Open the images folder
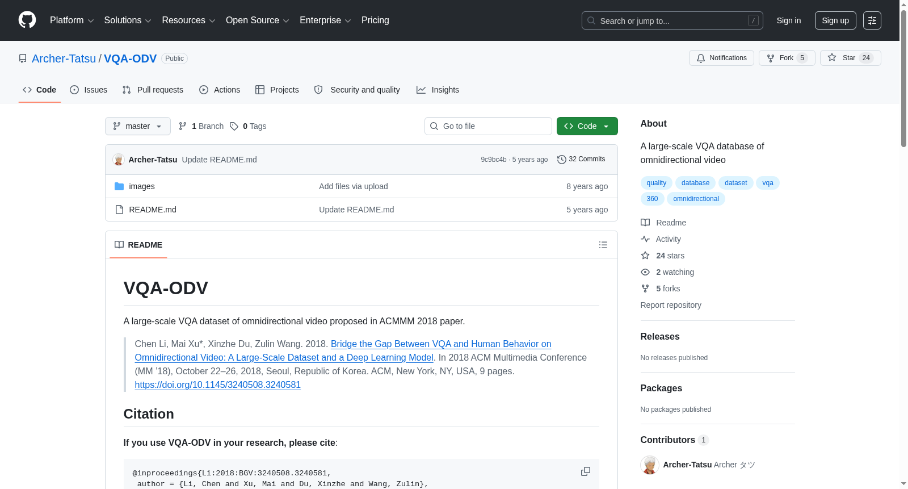Screen dimensions: 908x489 142,186
